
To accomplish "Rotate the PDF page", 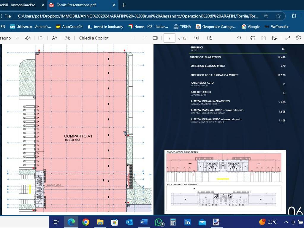I will click(x=197, y=38).
